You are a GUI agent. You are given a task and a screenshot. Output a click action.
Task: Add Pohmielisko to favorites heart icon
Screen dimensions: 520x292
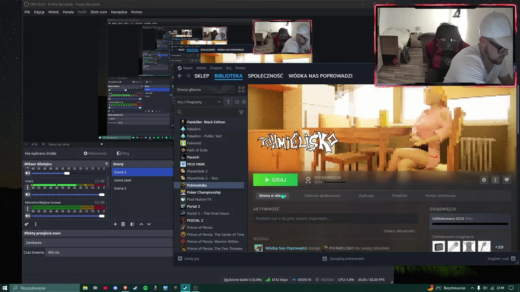tap(507, 180)
